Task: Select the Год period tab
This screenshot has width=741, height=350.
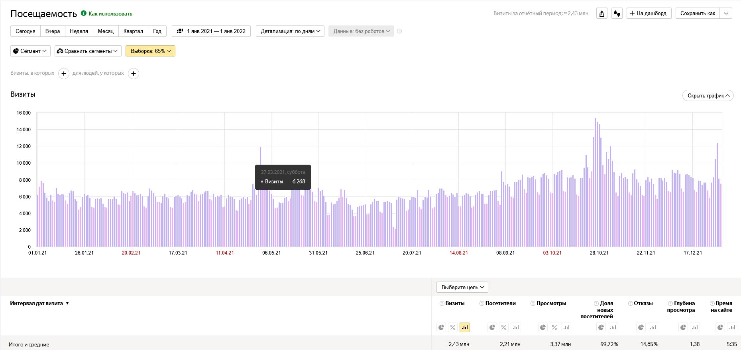Action: 157,31
